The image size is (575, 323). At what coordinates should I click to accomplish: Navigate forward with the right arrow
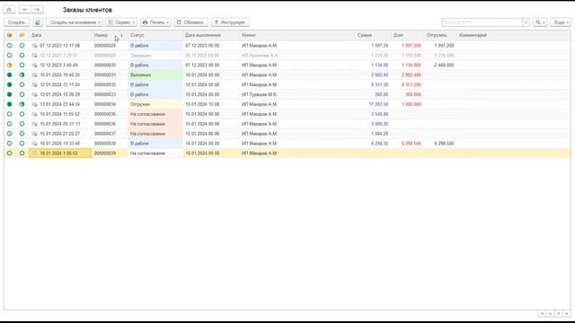38,10
